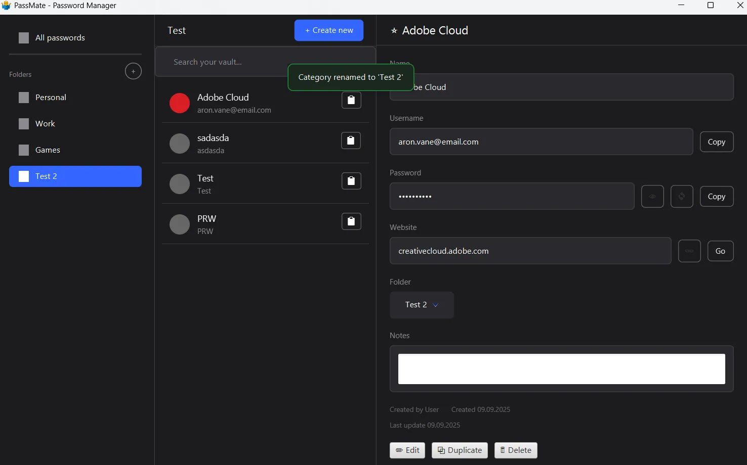
Task: Click the link icon beside Website field
Action: [689, 251]
